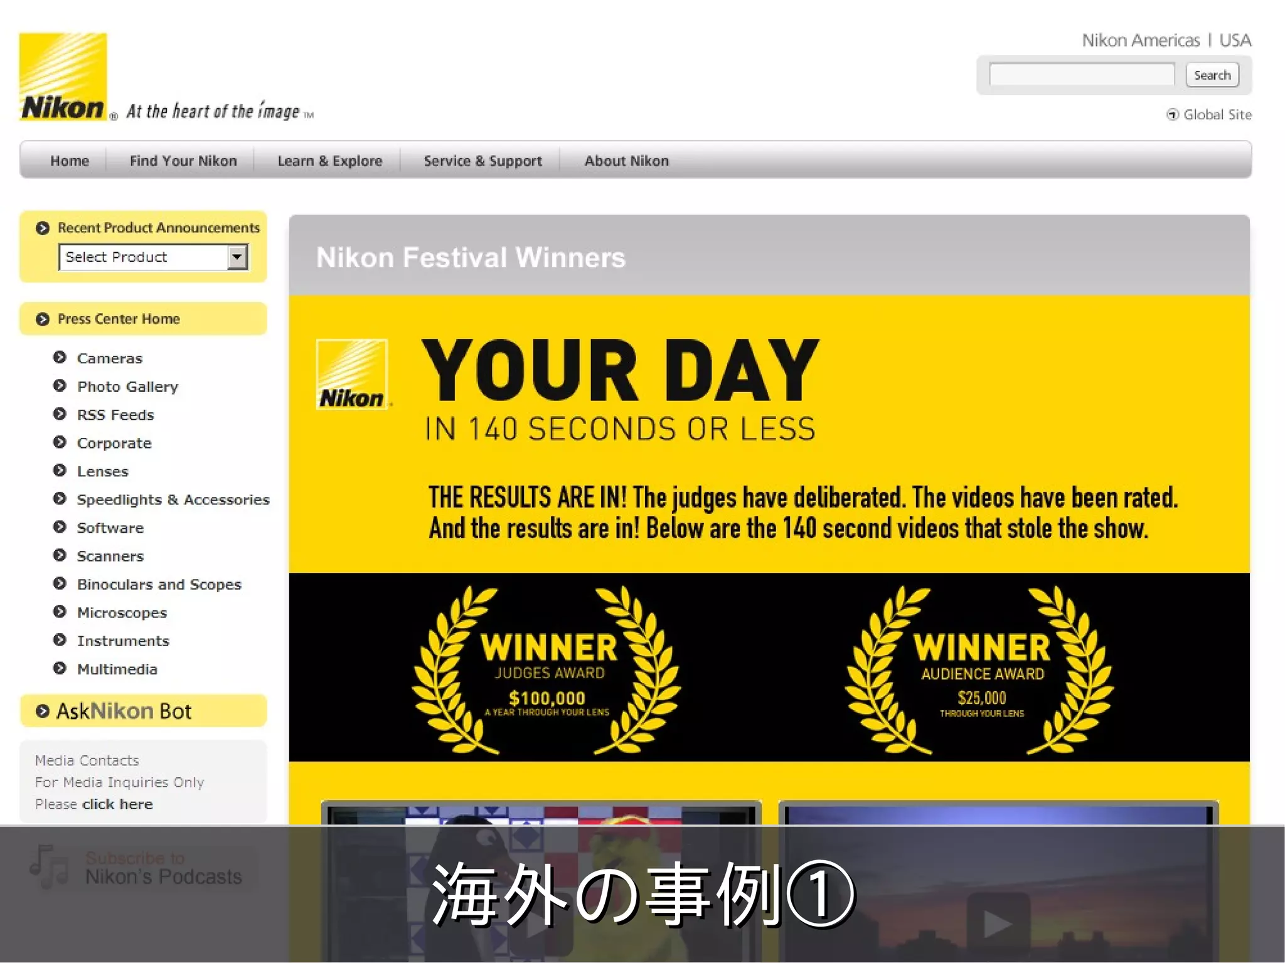Click the arrow icon beside Press Center Home
The image size is (1285, 963).
(x=43, y=319)
